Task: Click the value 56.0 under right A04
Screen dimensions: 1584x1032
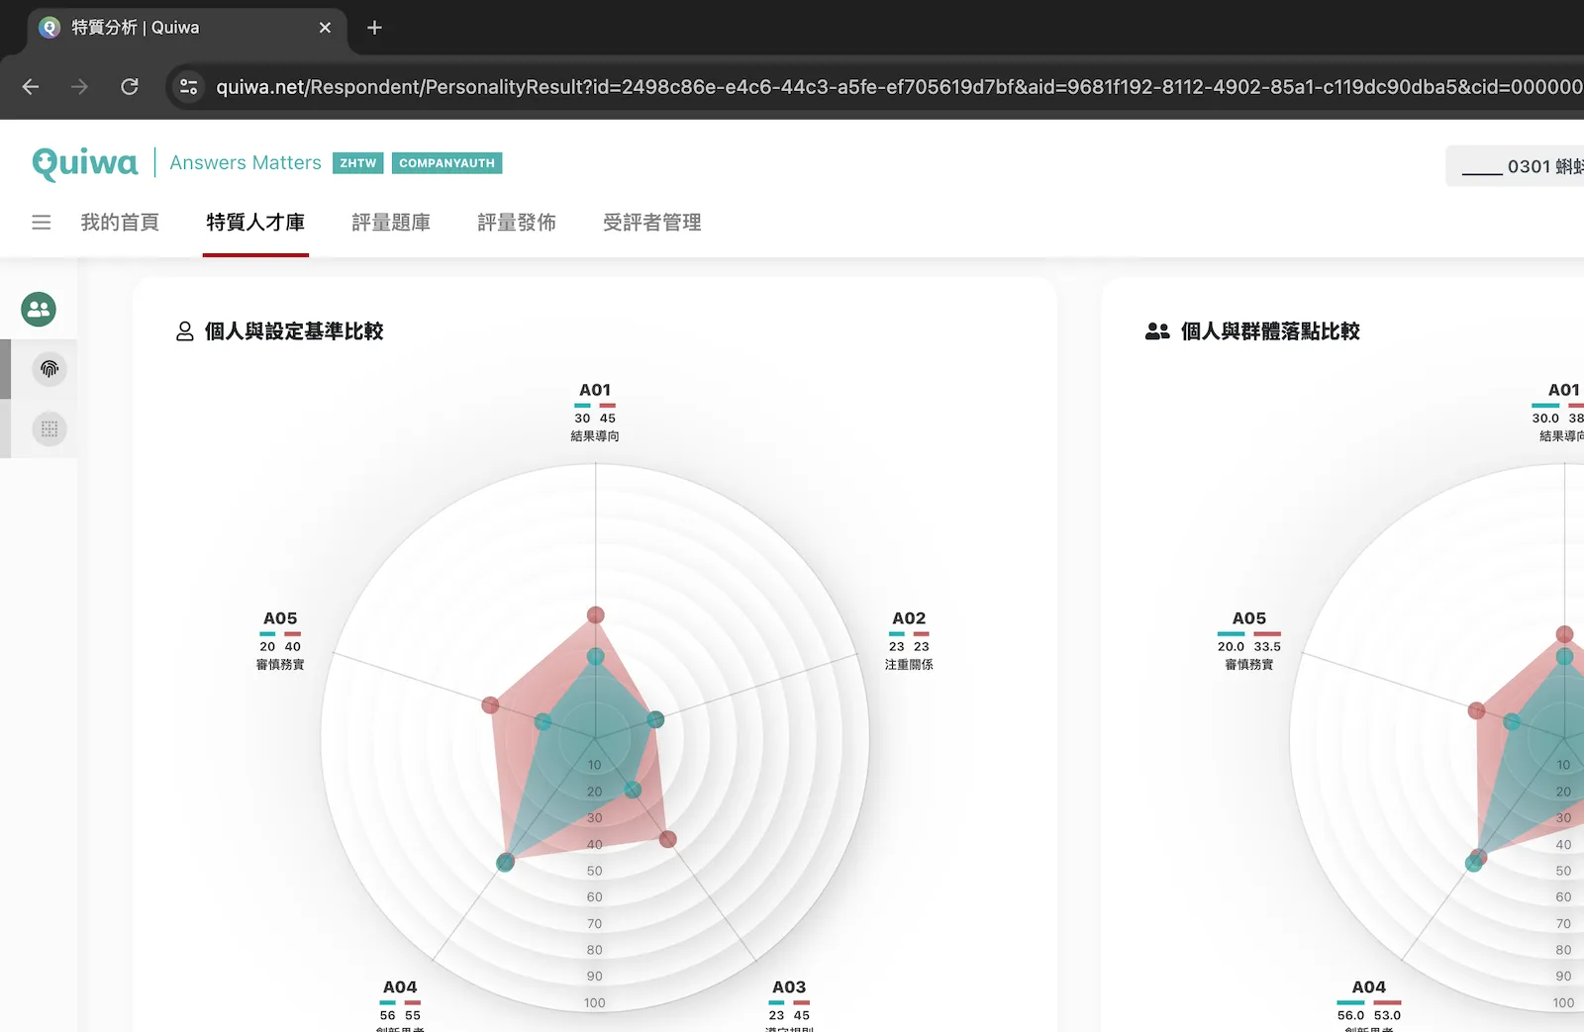Action: tap(1350, 1016)
